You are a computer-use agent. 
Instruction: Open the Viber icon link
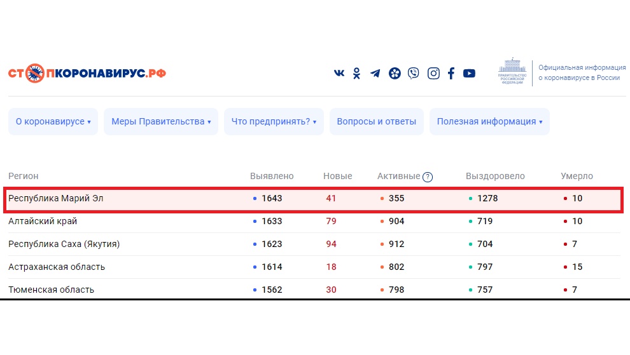(414, 73)
